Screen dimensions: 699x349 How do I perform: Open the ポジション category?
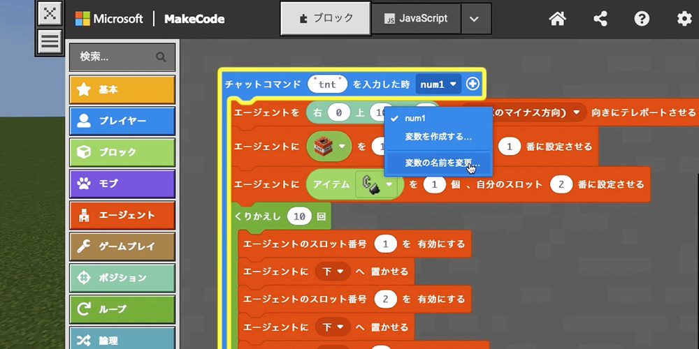pyautogui.click(x=122, y=278)
